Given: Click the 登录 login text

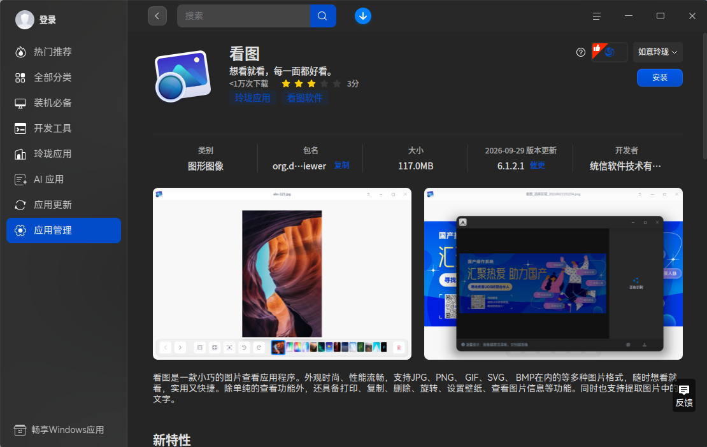Looking at the screenshot, I should pyautogui.click(x=48, y=20).
